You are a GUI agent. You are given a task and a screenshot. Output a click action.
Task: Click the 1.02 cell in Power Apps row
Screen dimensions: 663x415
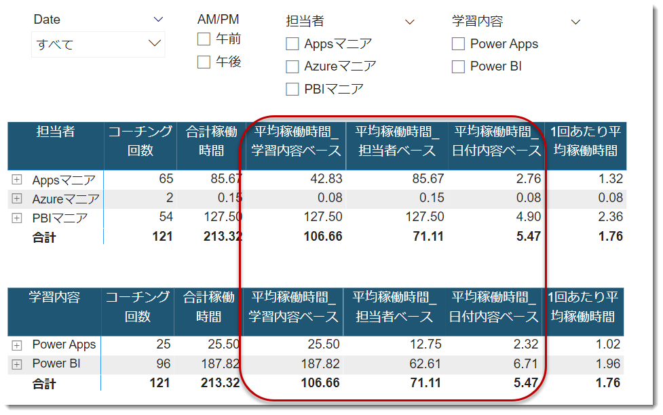pyautogui.click(x=608, y=344)
